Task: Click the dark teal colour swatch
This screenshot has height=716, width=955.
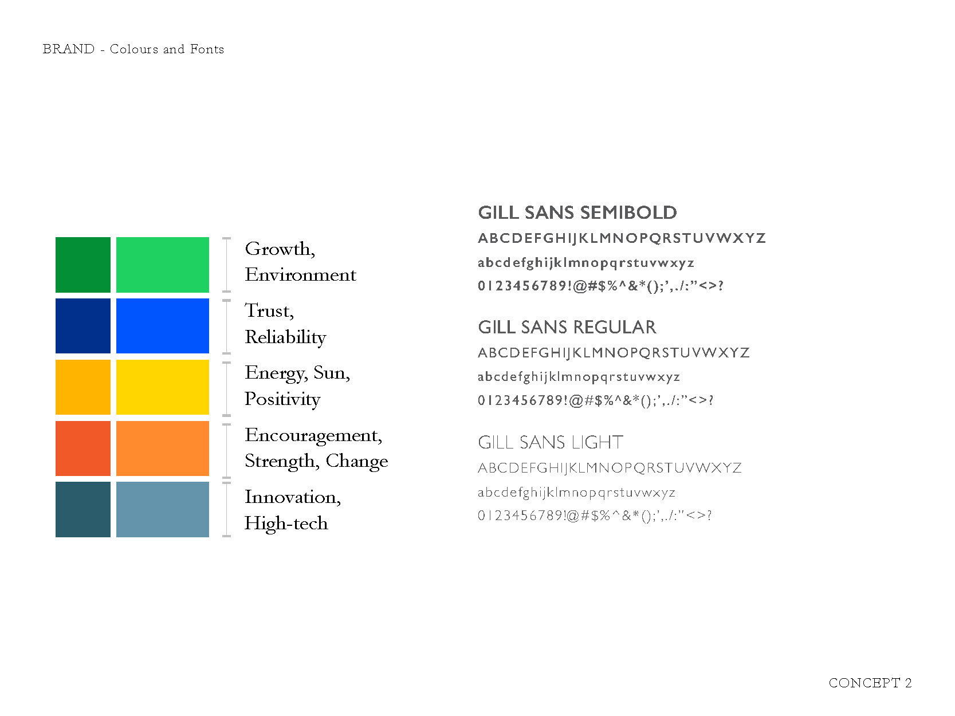Action: pos(83,509)
